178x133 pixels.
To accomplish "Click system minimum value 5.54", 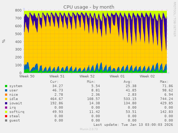I will tap(96, 86).
